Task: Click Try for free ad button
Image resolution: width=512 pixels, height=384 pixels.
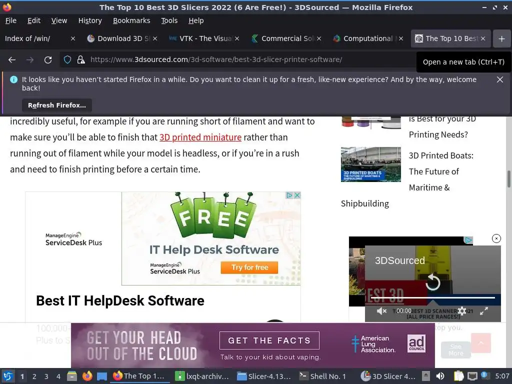Action: click(249, 267)
